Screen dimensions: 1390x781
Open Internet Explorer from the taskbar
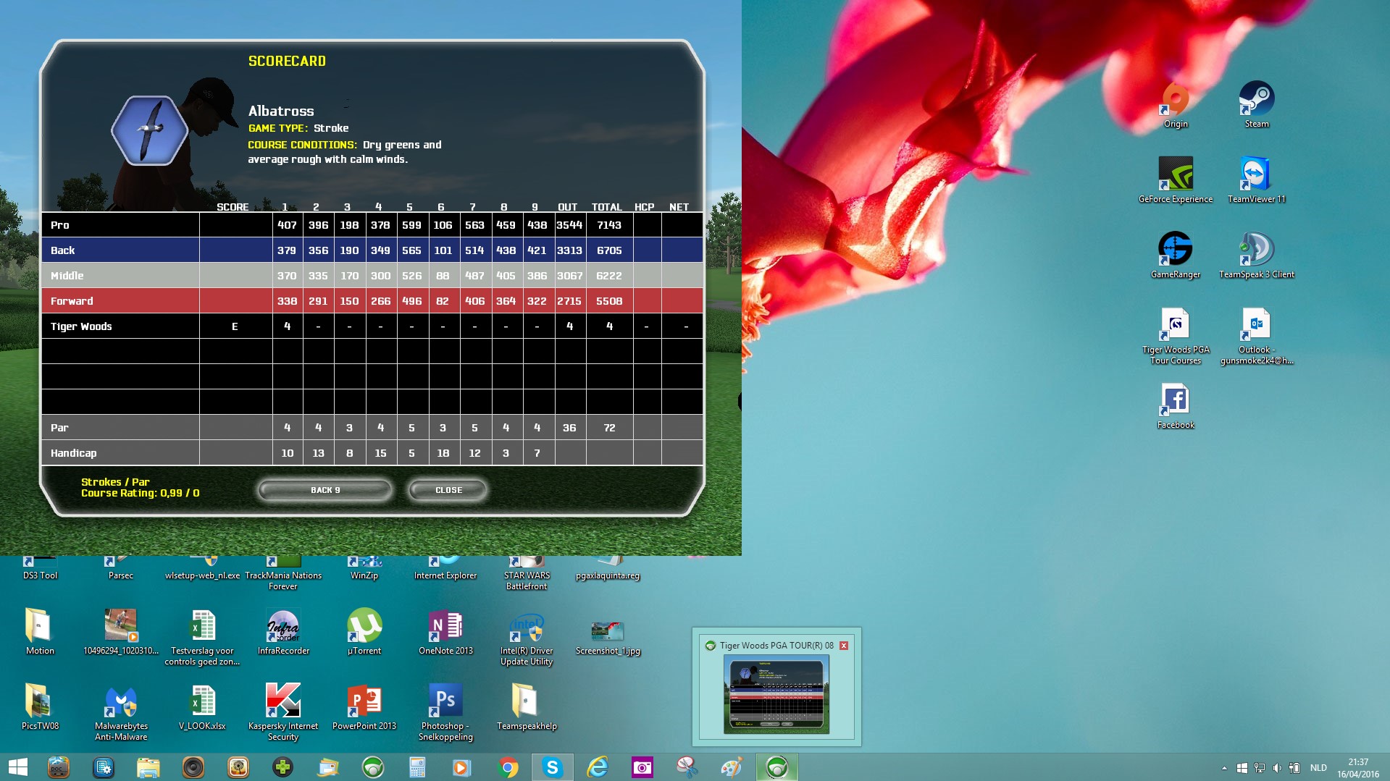pyautogui.click(x=598, y=767)
